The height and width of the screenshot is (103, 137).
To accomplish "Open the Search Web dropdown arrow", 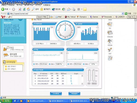I will [x=48, y=17].
